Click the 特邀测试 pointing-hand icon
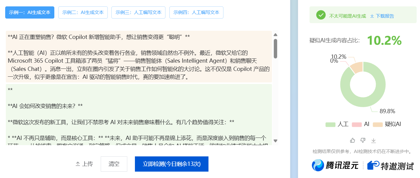 click(373, 165)
